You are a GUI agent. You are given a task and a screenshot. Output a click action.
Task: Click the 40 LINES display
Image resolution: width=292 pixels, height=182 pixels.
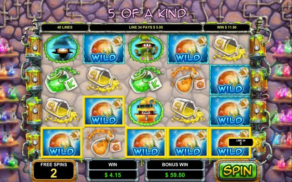click(x=65, y=27)
